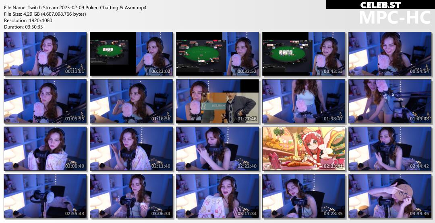Click the File Name text line
The height and width of the screenshot is (223, 435).
[75, 8]
